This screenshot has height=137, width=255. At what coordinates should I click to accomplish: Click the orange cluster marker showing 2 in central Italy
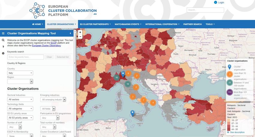pyautogui.click(x=136, y=87)
